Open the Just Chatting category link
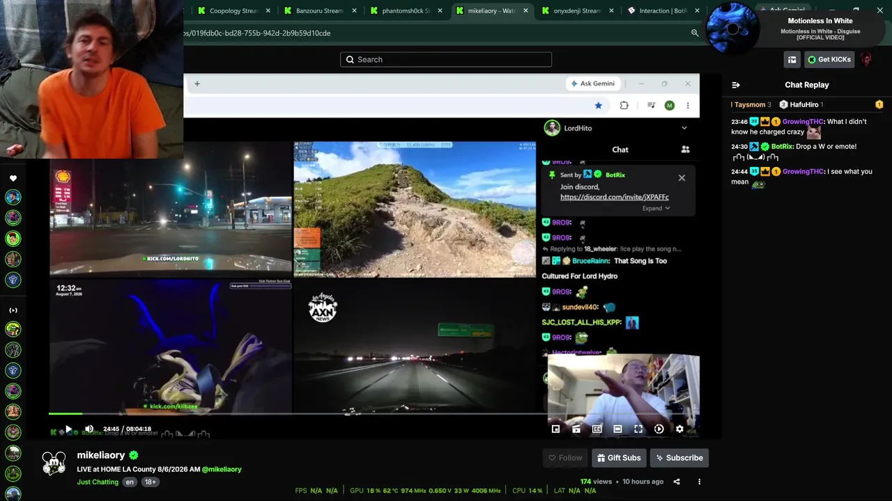Image resolution: width=892 pixels, height=501 pixels. click(x=98, y=482)
